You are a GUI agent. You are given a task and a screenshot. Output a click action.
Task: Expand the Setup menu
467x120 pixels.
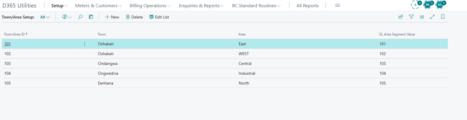[x=60, y=5]
